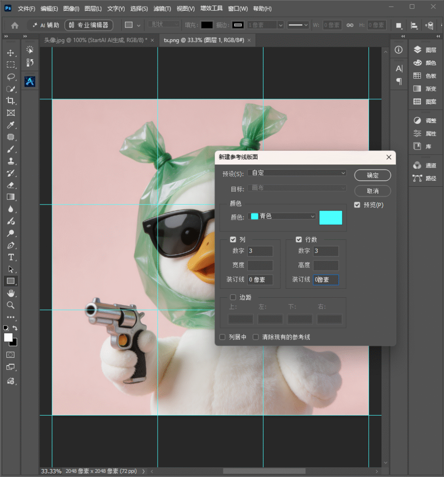Image resolution: width=444 pixels, height=477 pixels.
Task: Switch to the 头像.jpg document tab
Action: point(96,40)
